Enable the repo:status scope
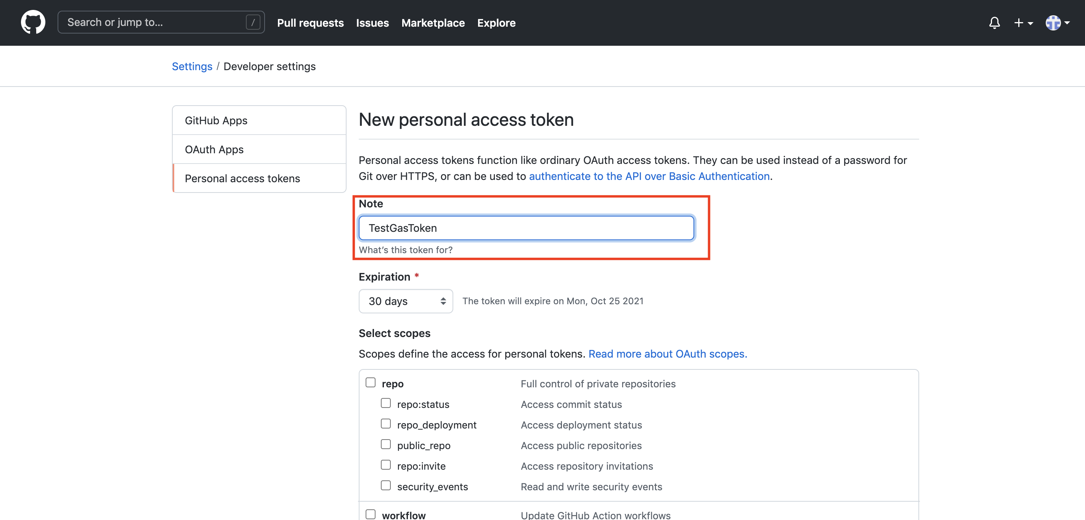The height and width of the screenshot is (520, 1085). click(385, 403)
